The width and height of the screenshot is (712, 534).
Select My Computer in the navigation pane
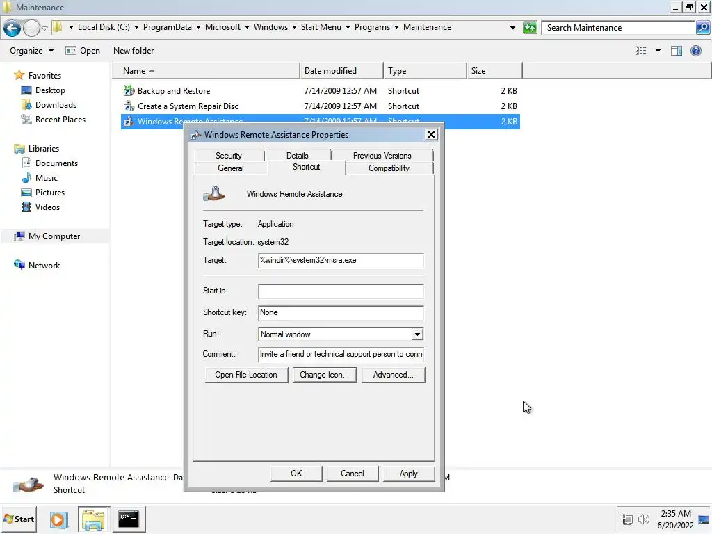click(x=54, y=236)
